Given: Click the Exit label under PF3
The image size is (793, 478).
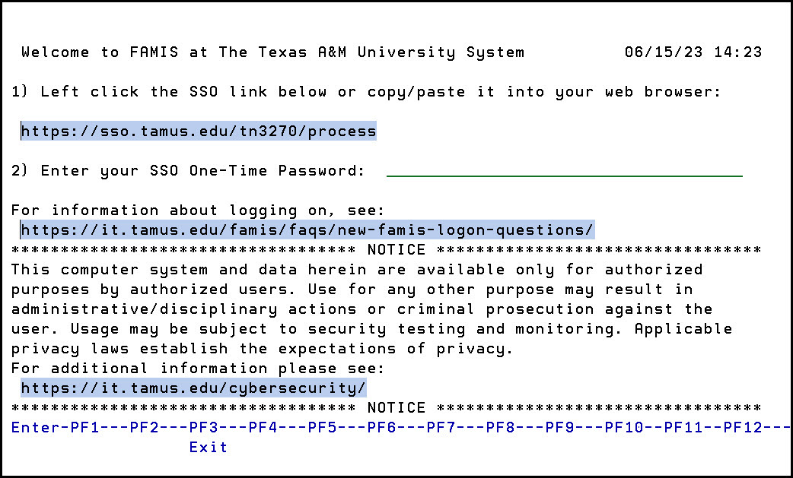Looking at the screenshot, I should pos(209,447).
